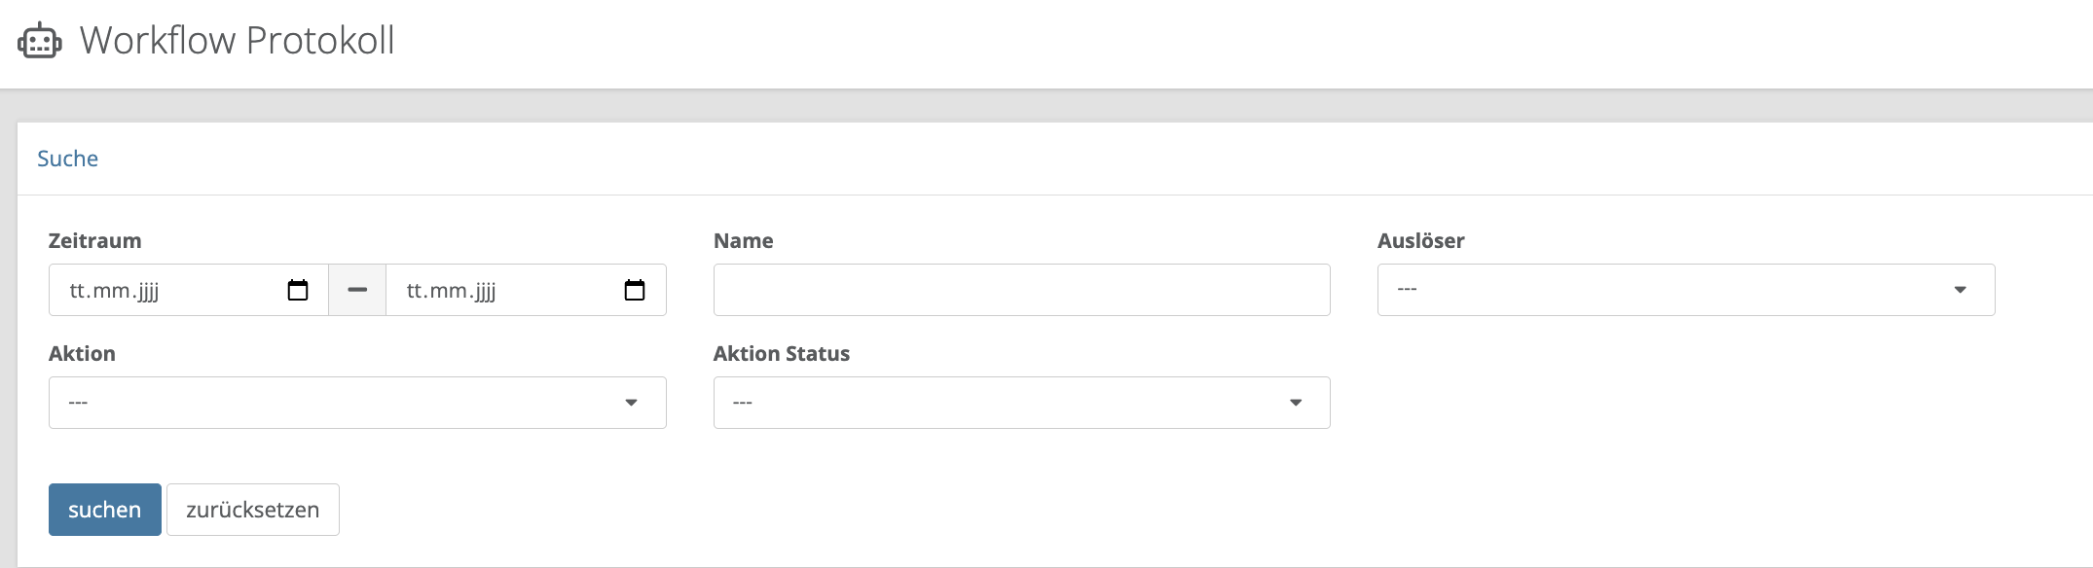Select the Suche panel header
Image resolution: width=2093 pixels, height=568 pixels.
pyautogui.click(x=67, y=159)
